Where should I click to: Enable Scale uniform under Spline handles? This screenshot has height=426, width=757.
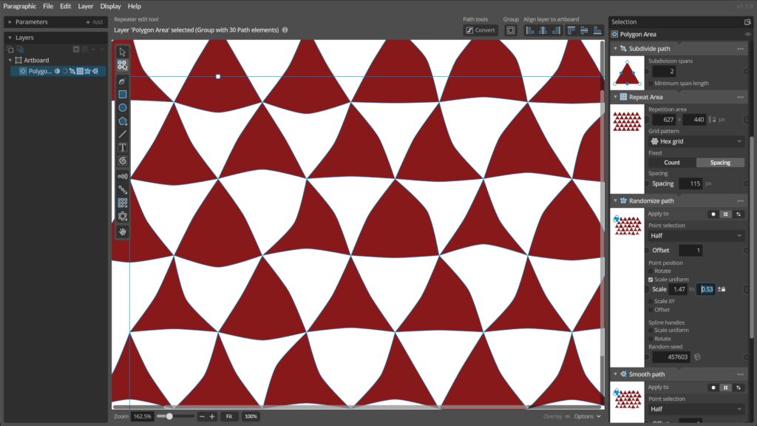(x=651, y=331)
